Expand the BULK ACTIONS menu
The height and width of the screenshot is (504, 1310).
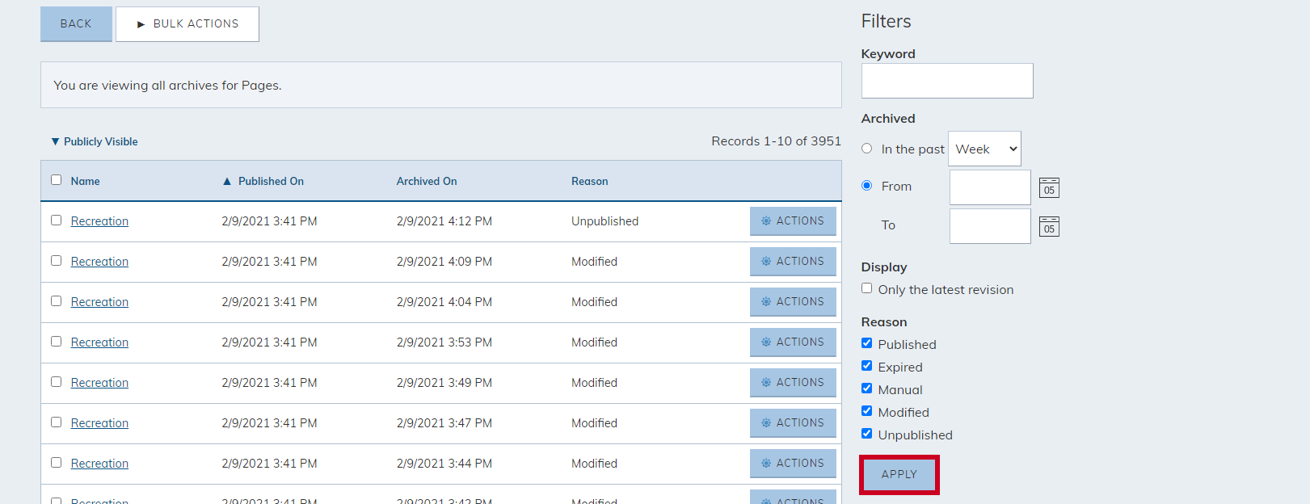click(x=187, y=24)
